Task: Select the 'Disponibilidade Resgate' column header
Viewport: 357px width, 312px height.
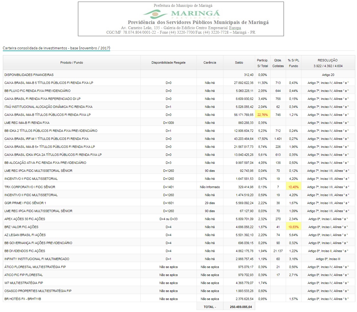Action: (168, 63)
